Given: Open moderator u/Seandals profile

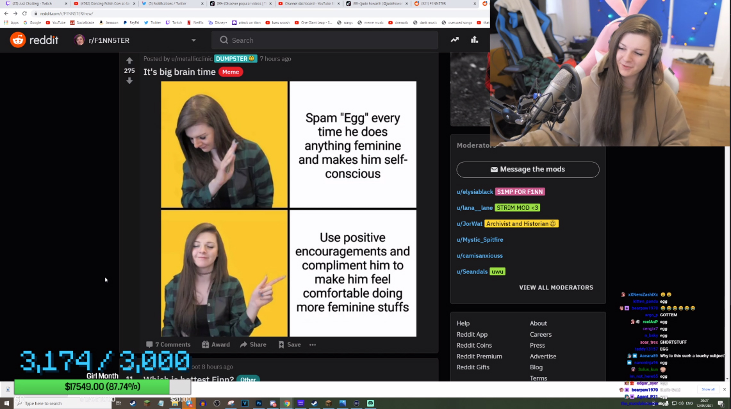Looking at the screenshot, I should pos(472,271).
